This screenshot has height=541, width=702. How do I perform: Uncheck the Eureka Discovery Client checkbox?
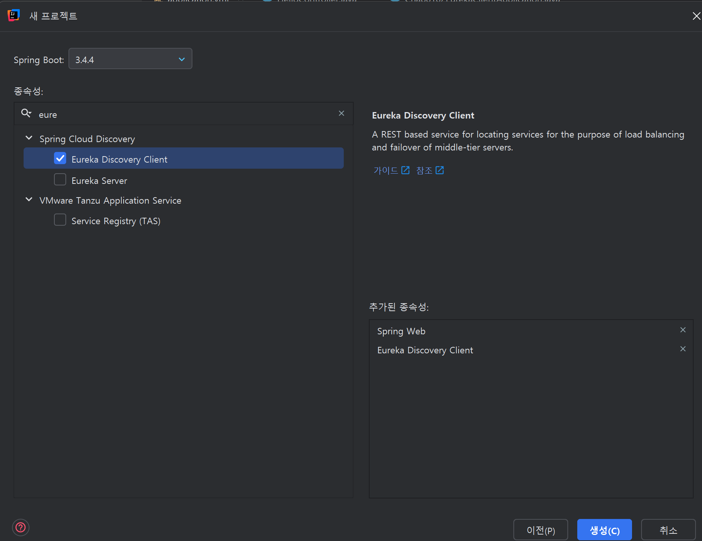point(60,158)
